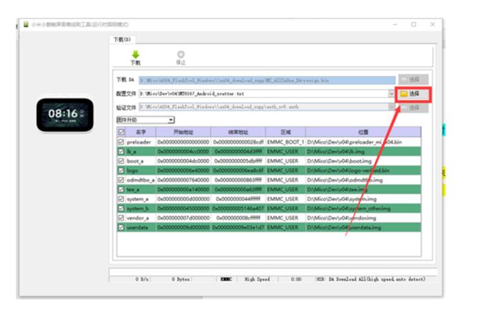Screen dimensions: 503x326
Task: Click the Begin Address column header
Action: [183, 131]
